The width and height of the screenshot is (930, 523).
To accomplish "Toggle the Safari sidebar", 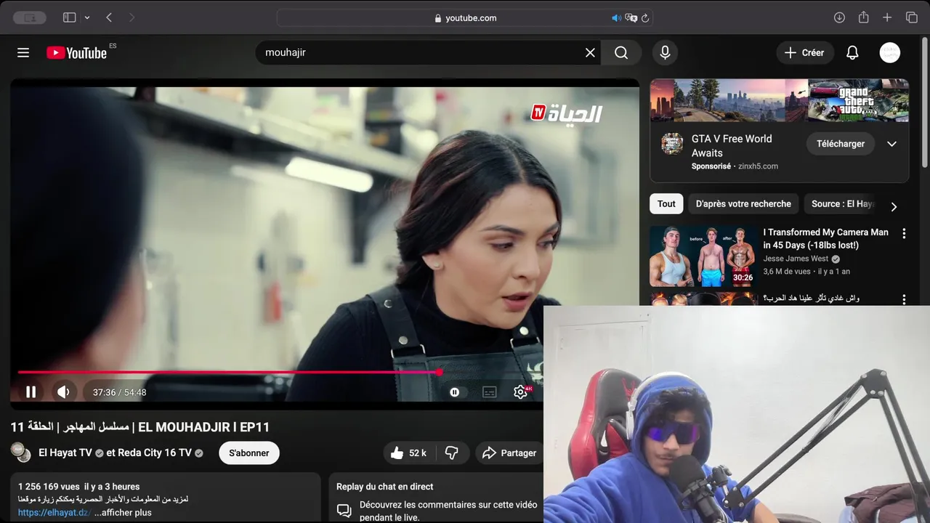I will (x=70, y=17).
